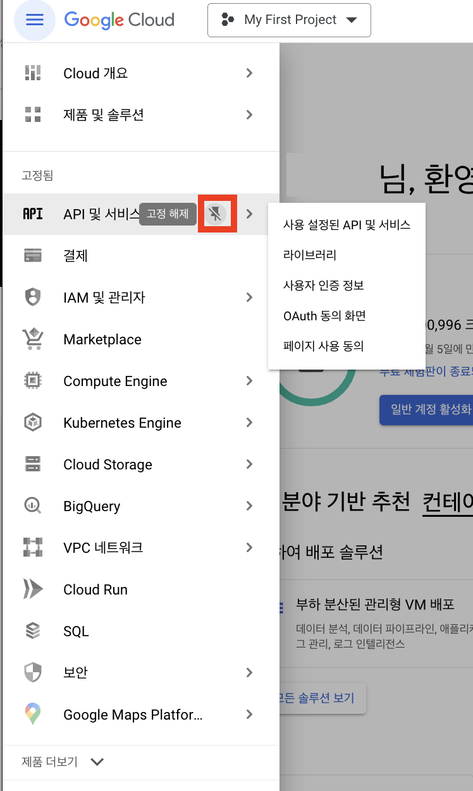This screenshot has width=473, height=791.
Task: Click the 제품 및 솔루션 grid icon
Action: [x=33, y=115]
